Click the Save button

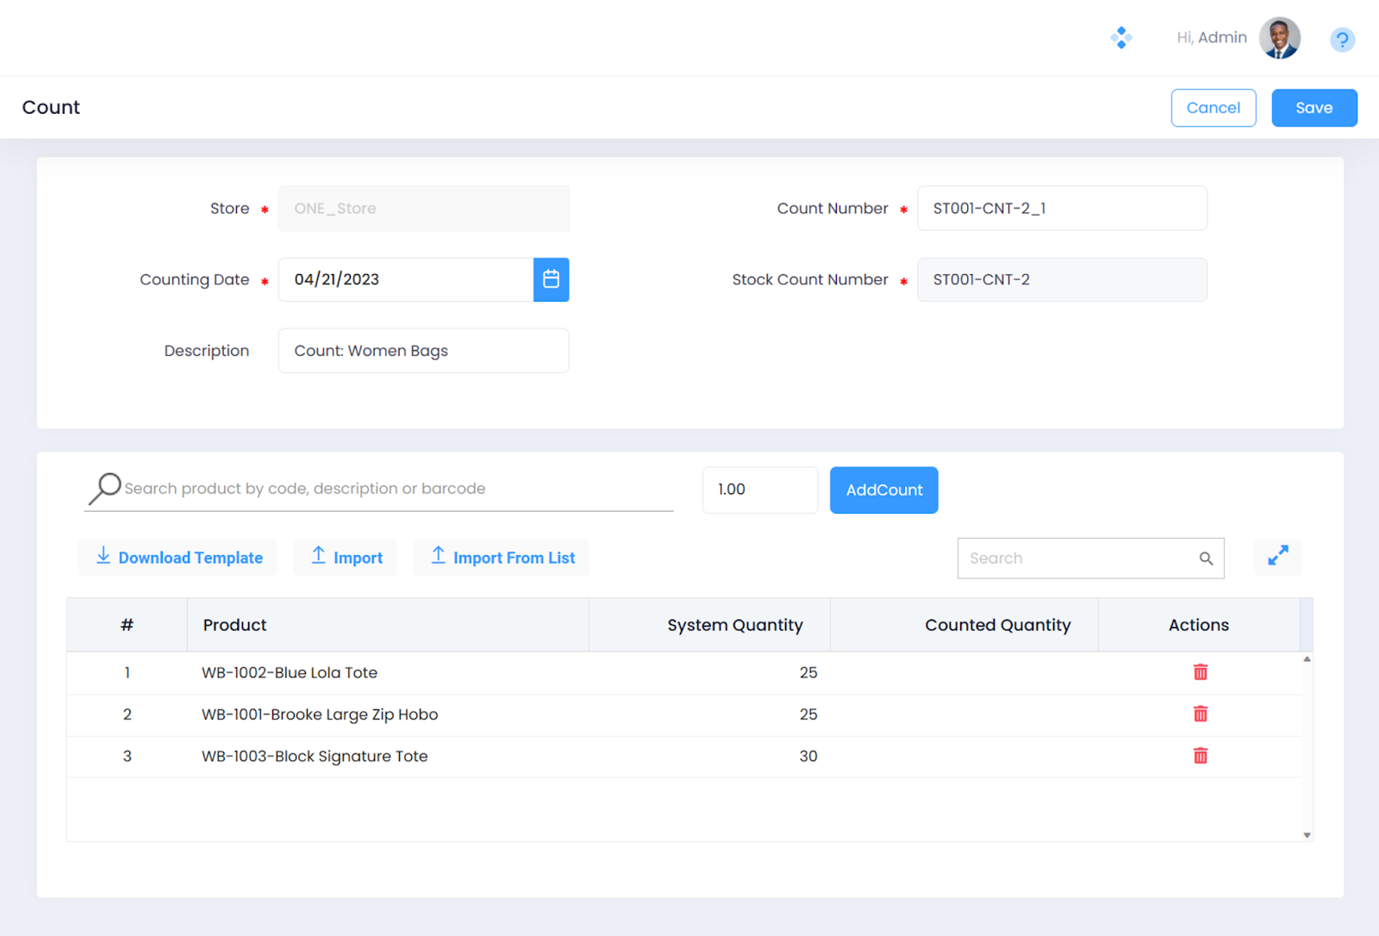click(x=1313, y=108)
